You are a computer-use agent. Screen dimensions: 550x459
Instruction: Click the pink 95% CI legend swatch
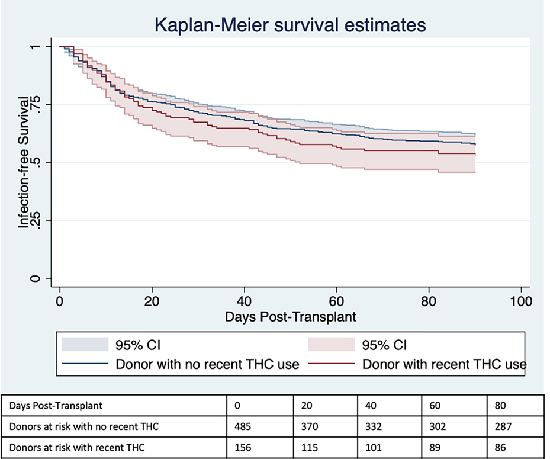click(332, 345)
